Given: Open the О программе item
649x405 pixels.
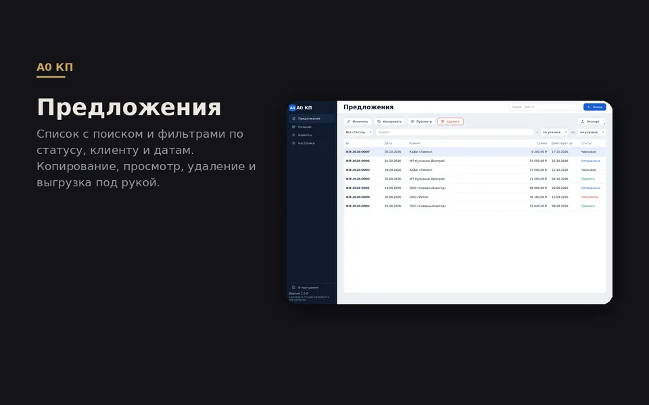Looking at the screenshot, I should pyautogui.click(x=312, y=288).
